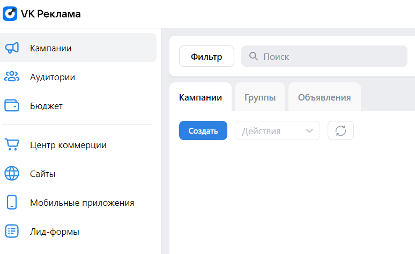
Task: Click the shopping cart Центр коммерции icon
Action: coord(12,145)
